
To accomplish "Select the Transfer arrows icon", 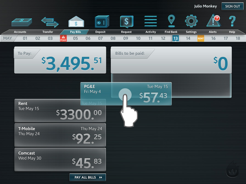I will pos(50,22).
